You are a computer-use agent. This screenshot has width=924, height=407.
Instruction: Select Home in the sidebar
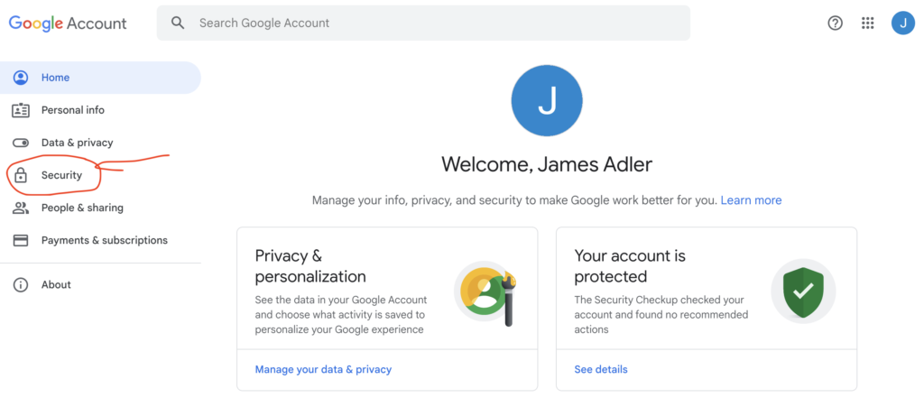coord(55,78)
